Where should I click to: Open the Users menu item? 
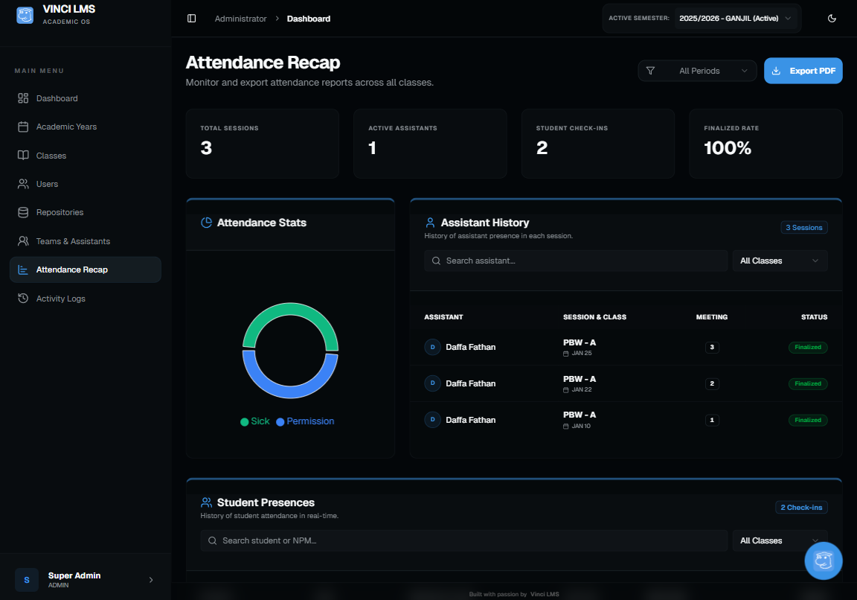click(47, 184)
